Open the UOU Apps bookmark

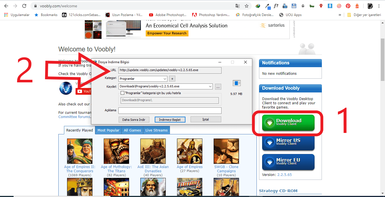(x=291, y=15)
